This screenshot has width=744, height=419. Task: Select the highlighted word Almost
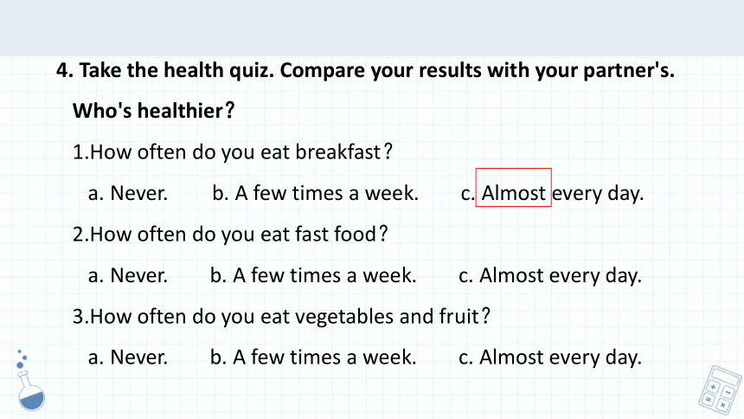[513, 193]
